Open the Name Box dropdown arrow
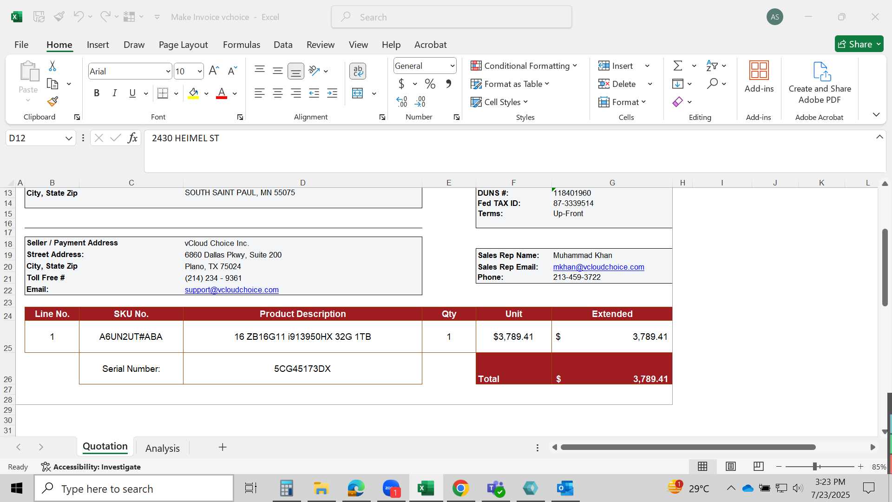The height and width of the screenshot is (502, 892). pos(69,138)
